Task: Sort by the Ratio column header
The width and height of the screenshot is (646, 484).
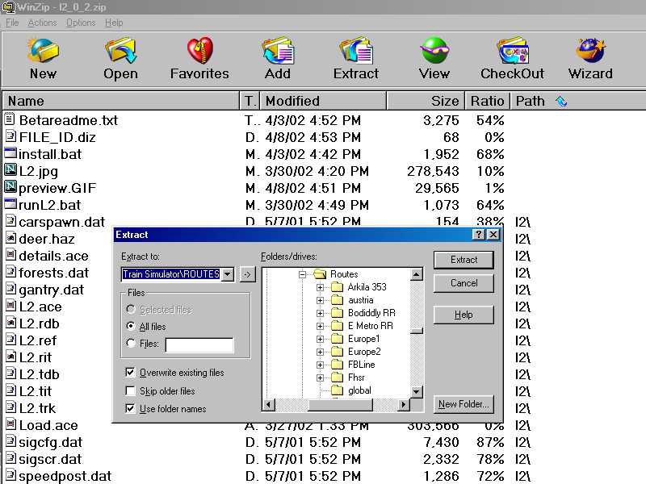Action: click(x=488, y=101)
